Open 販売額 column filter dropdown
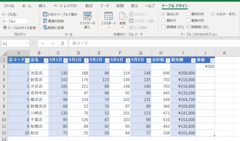 pos(193,60)
